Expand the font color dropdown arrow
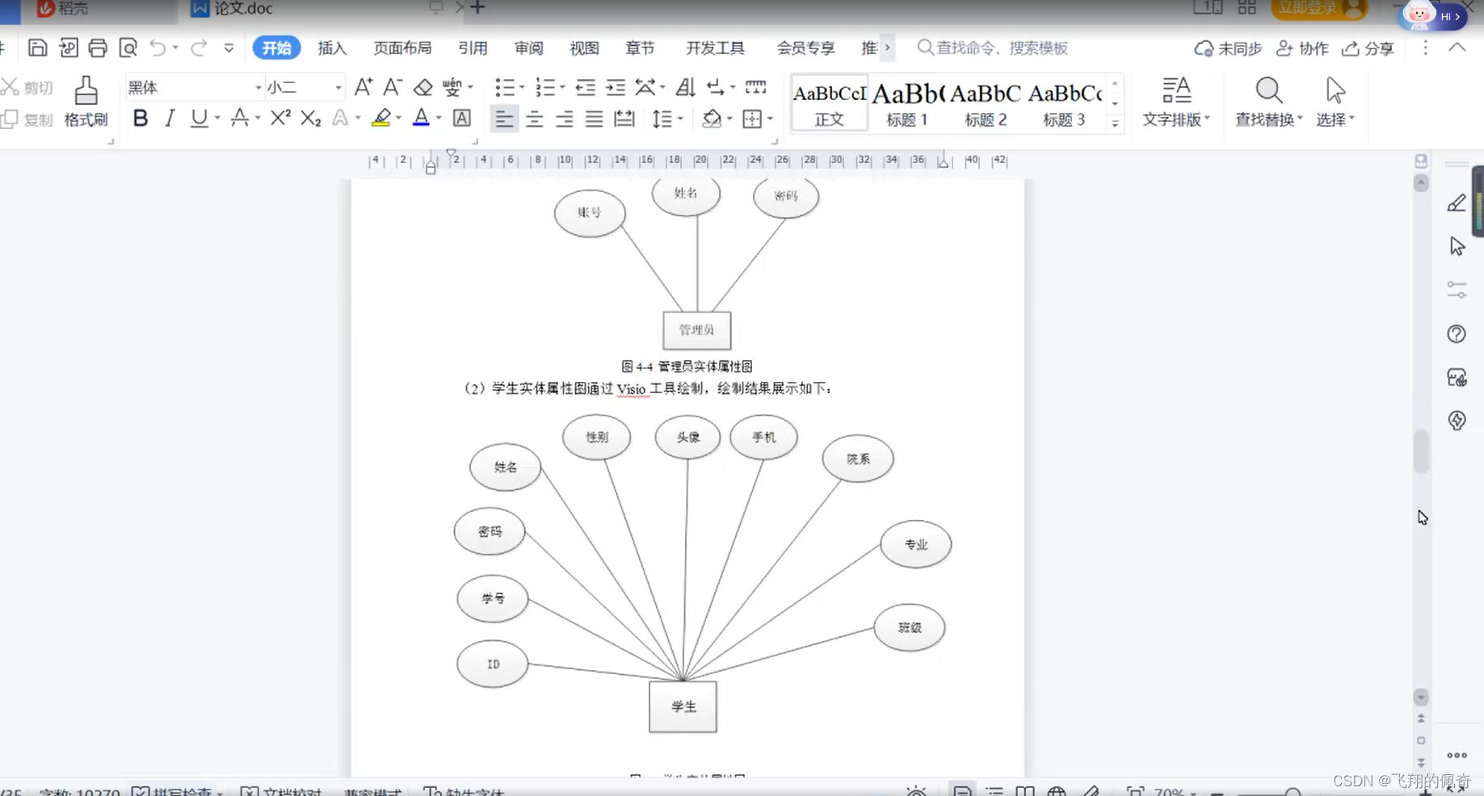The image size is (1484, 796). click(439, 119)
